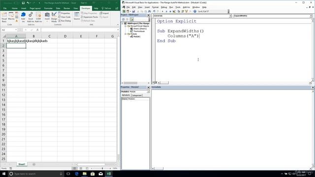Save the project from VBA toolbar

pos(133,11)
